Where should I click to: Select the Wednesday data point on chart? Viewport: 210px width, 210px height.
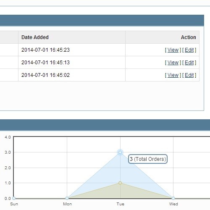[x=173, y=198]
